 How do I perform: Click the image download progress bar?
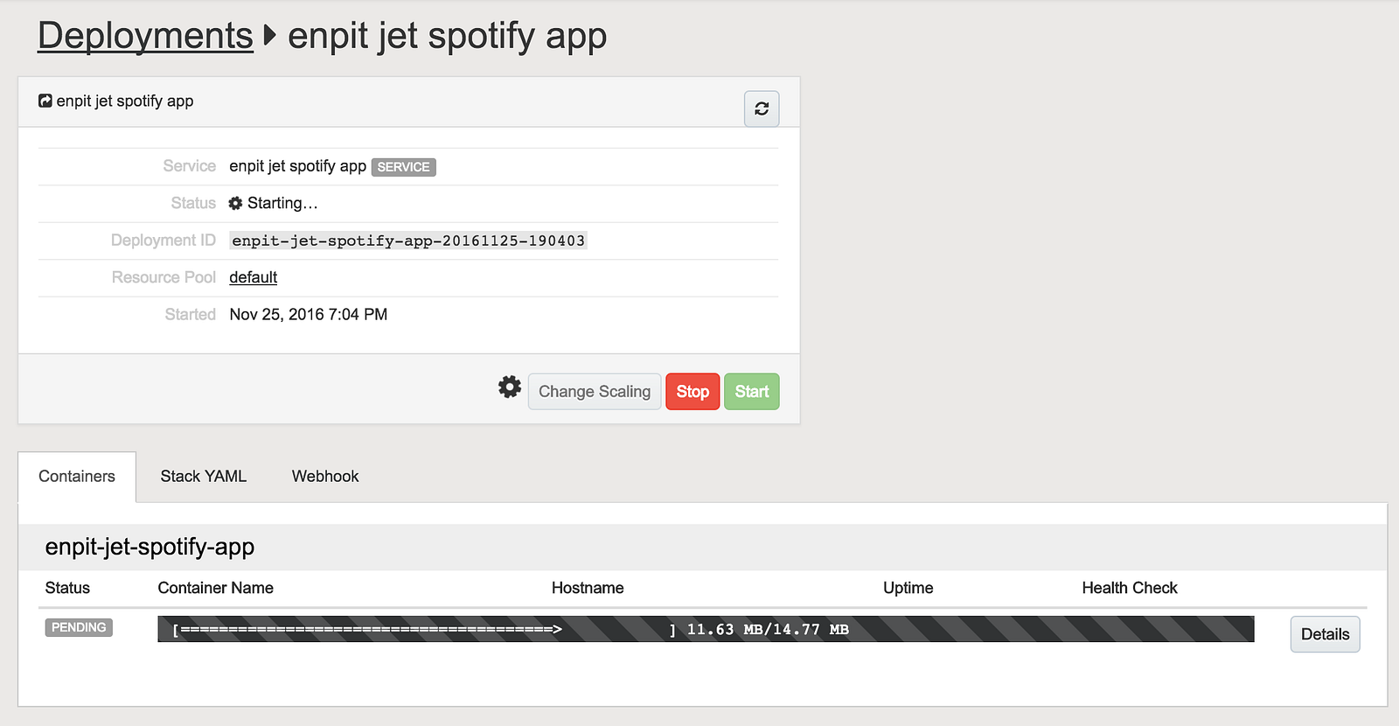706,629
